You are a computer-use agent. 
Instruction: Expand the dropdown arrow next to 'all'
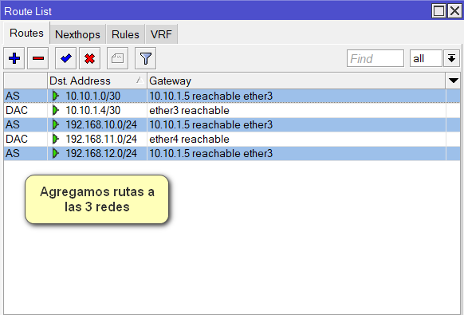451,59
